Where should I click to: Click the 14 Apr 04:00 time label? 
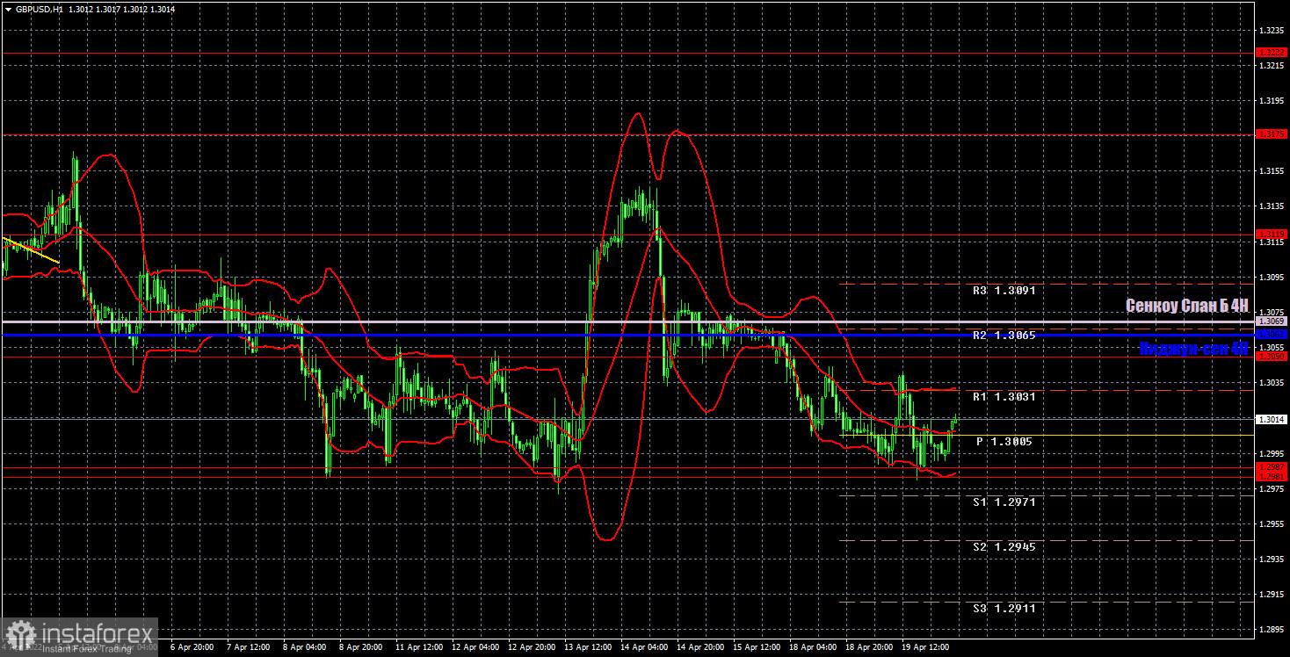pos(643,646)
